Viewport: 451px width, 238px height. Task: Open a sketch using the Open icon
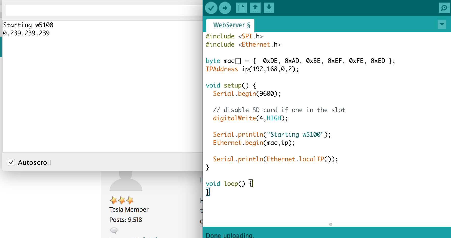point(255,8)
